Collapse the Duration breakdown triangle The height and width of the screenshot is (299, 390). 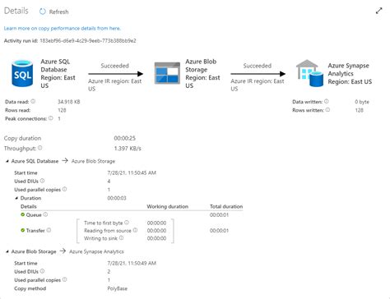[16, 198]
